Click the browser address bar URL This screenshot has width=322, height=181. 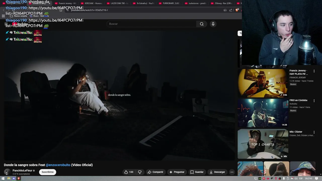(89, 10)
